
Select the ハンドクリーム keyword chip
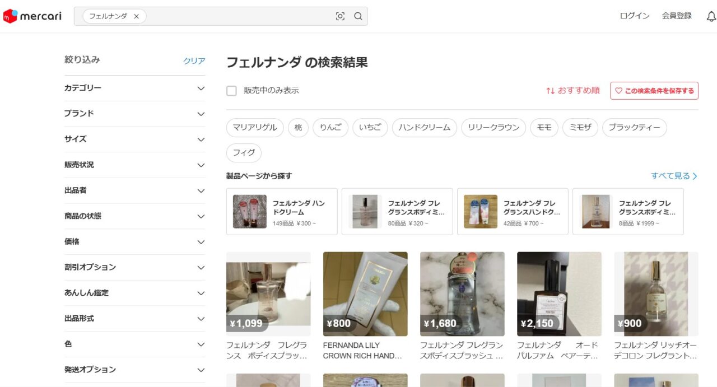[425, 128]
